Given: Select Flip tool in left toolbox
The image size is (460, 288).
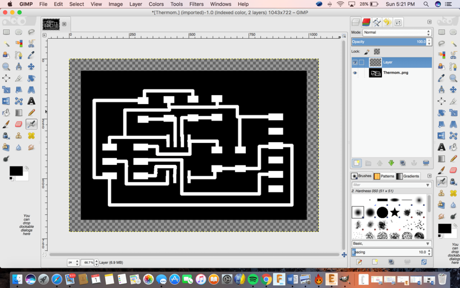Looking at the screenshot, I should click(6, 101).
